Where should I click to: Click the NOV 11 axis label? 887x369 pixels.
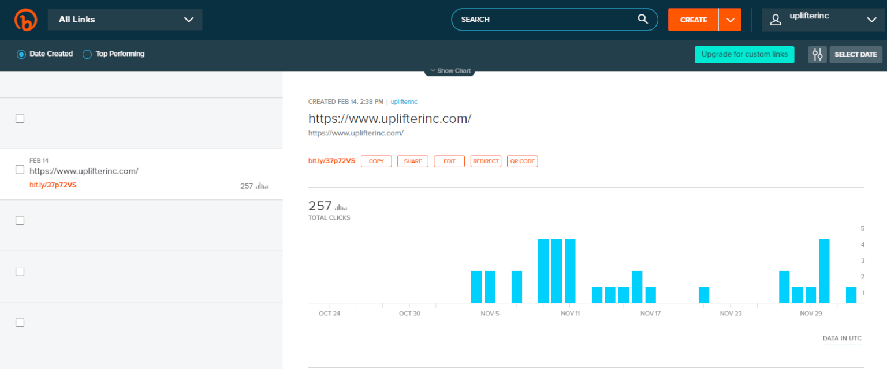(x=570, y=314)
